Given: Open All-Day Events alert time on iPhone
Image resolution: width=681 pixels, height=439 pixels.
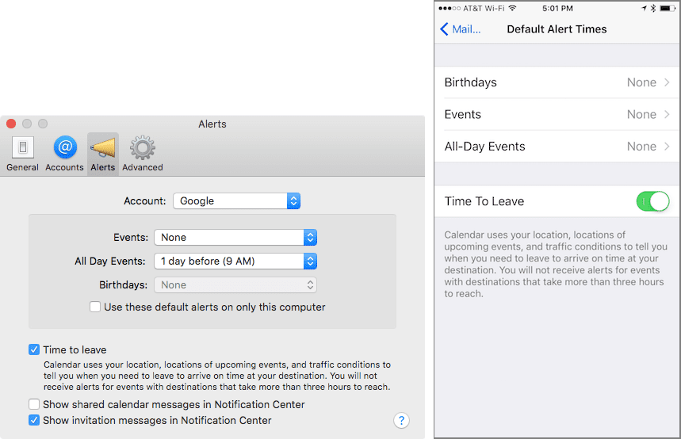Looking at the screenshot, I should (557, 147).
